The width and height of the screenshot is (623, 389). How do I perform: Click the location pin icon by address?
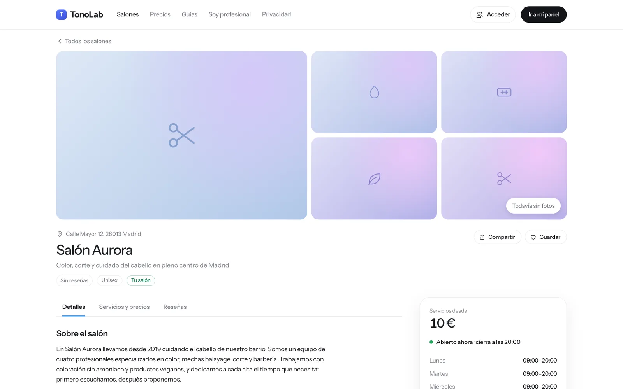click(60, 234)
